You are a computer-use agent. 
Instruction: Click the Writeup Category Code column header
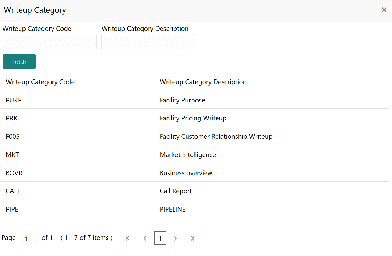pos(40,82)
